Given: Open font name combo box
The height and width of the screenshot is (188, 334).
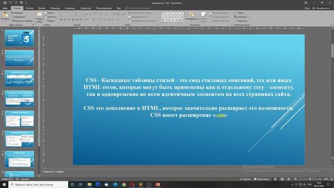Looking at the screenshot, I should tap(67, 14).
